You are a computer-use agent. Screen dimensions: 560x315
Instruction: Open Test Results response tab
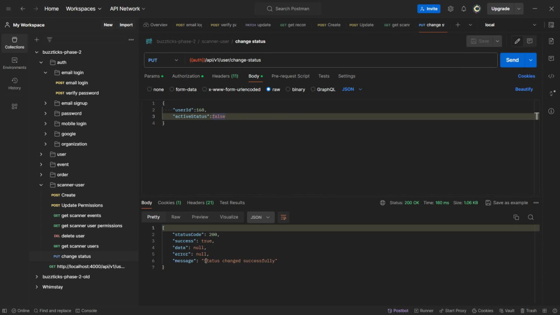pos(232,203)
